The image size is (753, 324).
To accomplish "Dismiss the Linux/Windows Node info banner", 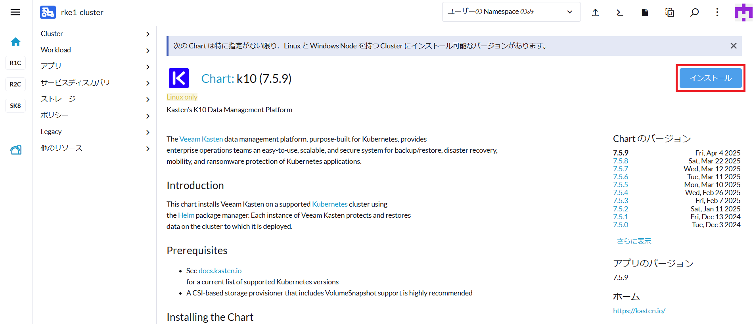I will coord(734,46).
